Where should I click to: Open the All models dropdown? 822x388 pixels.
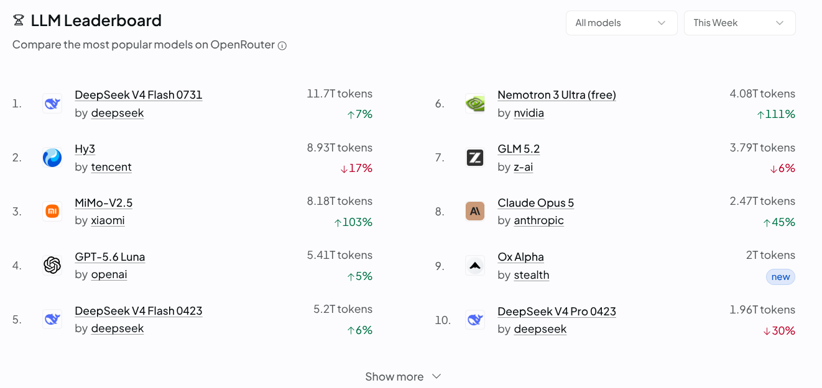pyautogui.click(x=621, y=23)
